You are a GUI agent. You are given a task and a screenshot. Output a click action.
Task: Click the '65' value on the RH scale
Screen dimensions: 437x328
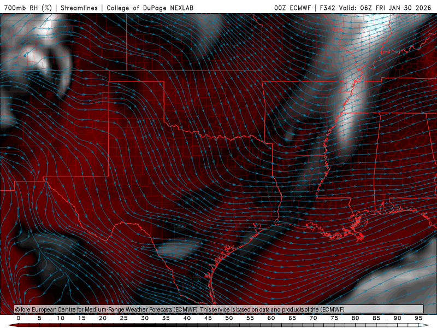(x=292, y=318)
